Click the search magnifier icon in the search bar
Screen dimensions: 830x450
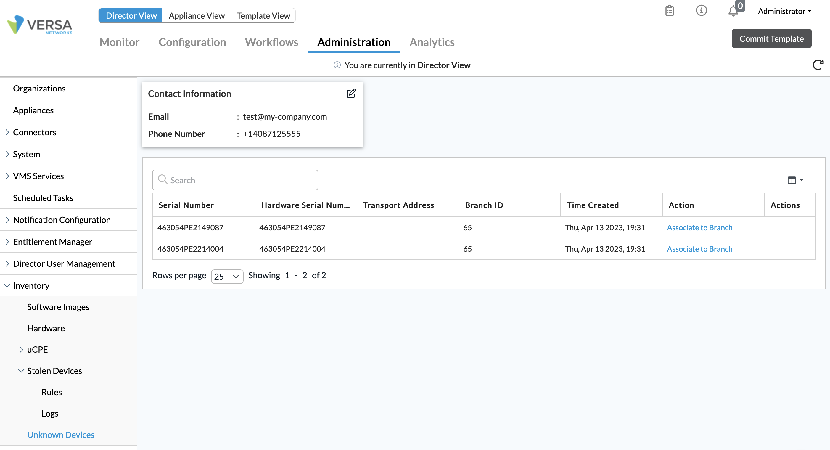162,180
